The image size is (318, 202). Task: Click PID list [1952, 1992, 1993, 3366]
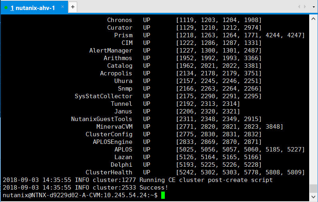tap(219, 58)
